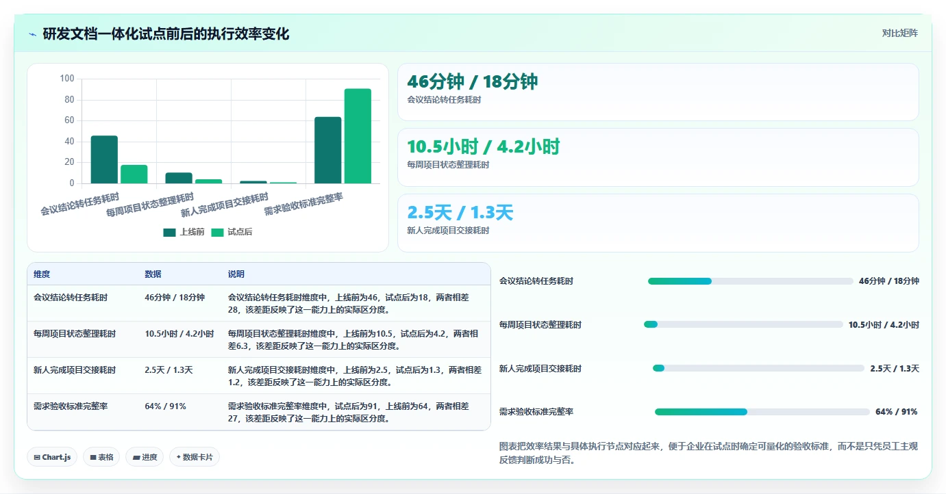946x494 pixels.
Task: Click the 对比矩阵 label in header
Action: [x=899, y=33]
